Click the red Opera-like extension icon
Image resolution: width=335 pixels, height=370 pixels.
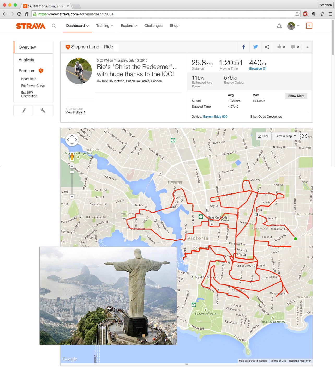(x=305, y=14)
